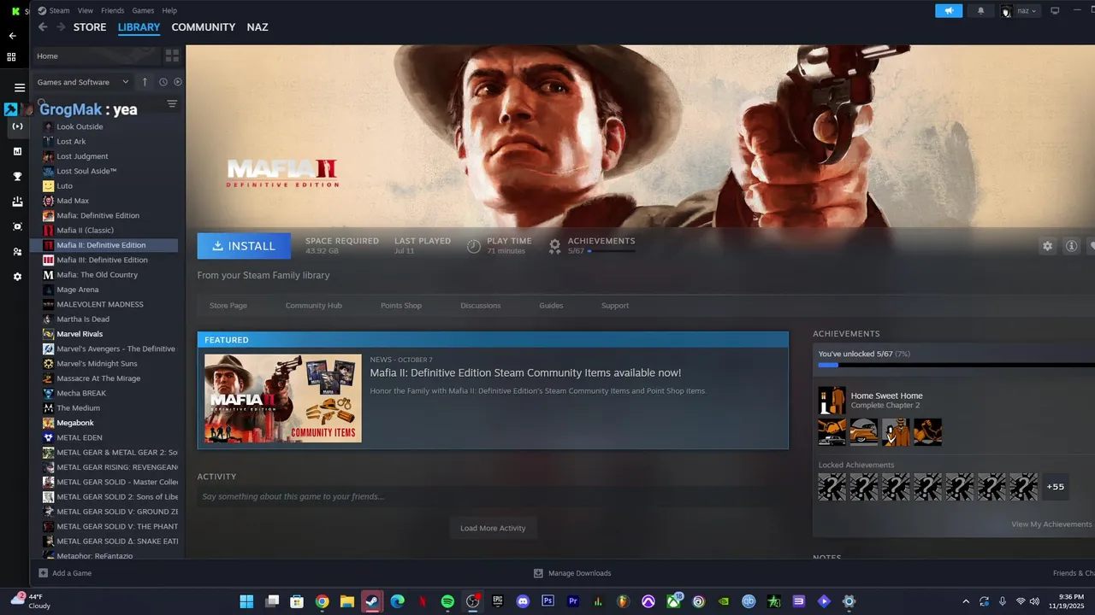Image resolution: width=1095 pixels, height=615 pixels.
Task: Open the naz account dropdown
Action: tap(1021, 11)
